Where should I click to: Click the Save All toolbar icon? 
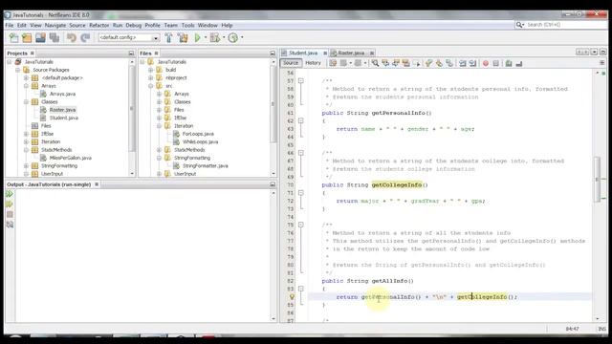tap(55, 38)
